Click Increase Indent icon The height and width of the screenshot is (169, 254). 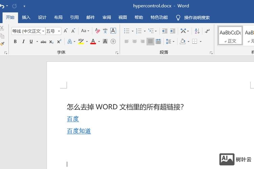pyautogui.click(x=173, y=31)
